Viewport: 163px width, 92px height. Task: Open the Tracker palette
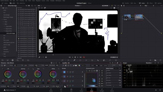point(86,60)
